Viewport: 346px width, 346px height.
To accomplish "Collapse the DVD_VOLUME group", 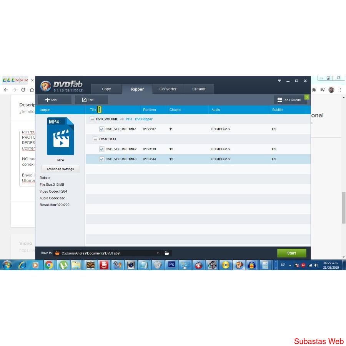I will 92,119.
